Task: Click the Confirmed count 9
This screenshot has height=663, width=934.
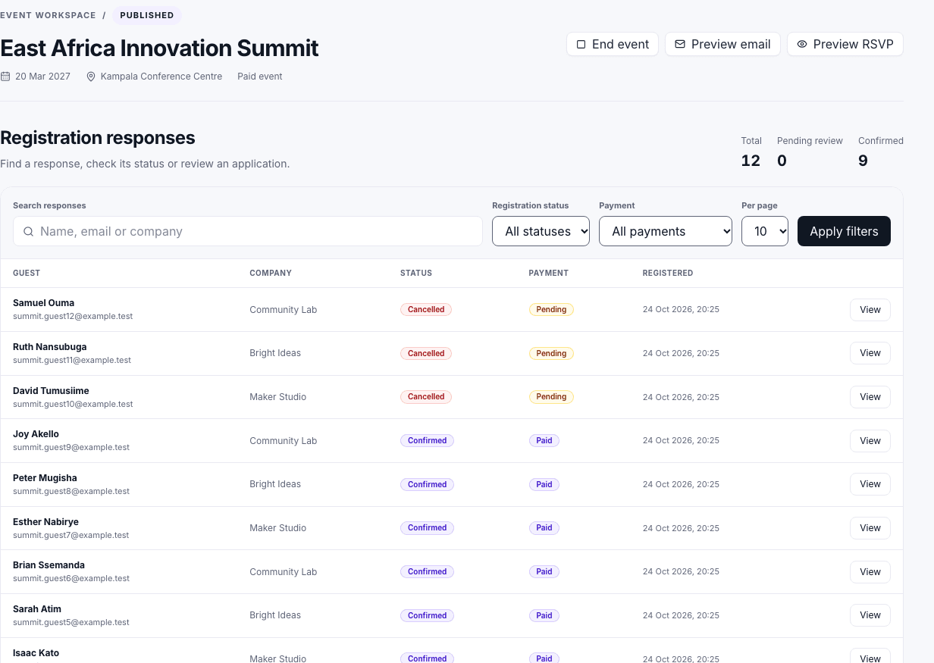Action: (863, 161)
